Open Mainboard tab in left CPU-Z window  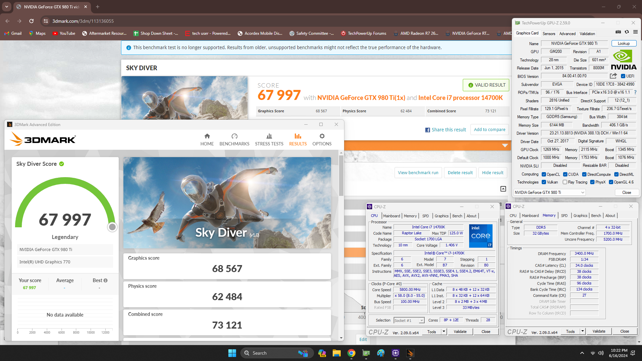(392, 216)
